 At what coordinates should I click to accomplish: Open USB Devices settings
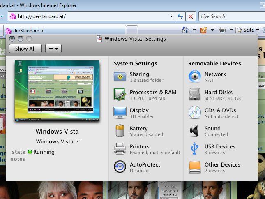194,149
